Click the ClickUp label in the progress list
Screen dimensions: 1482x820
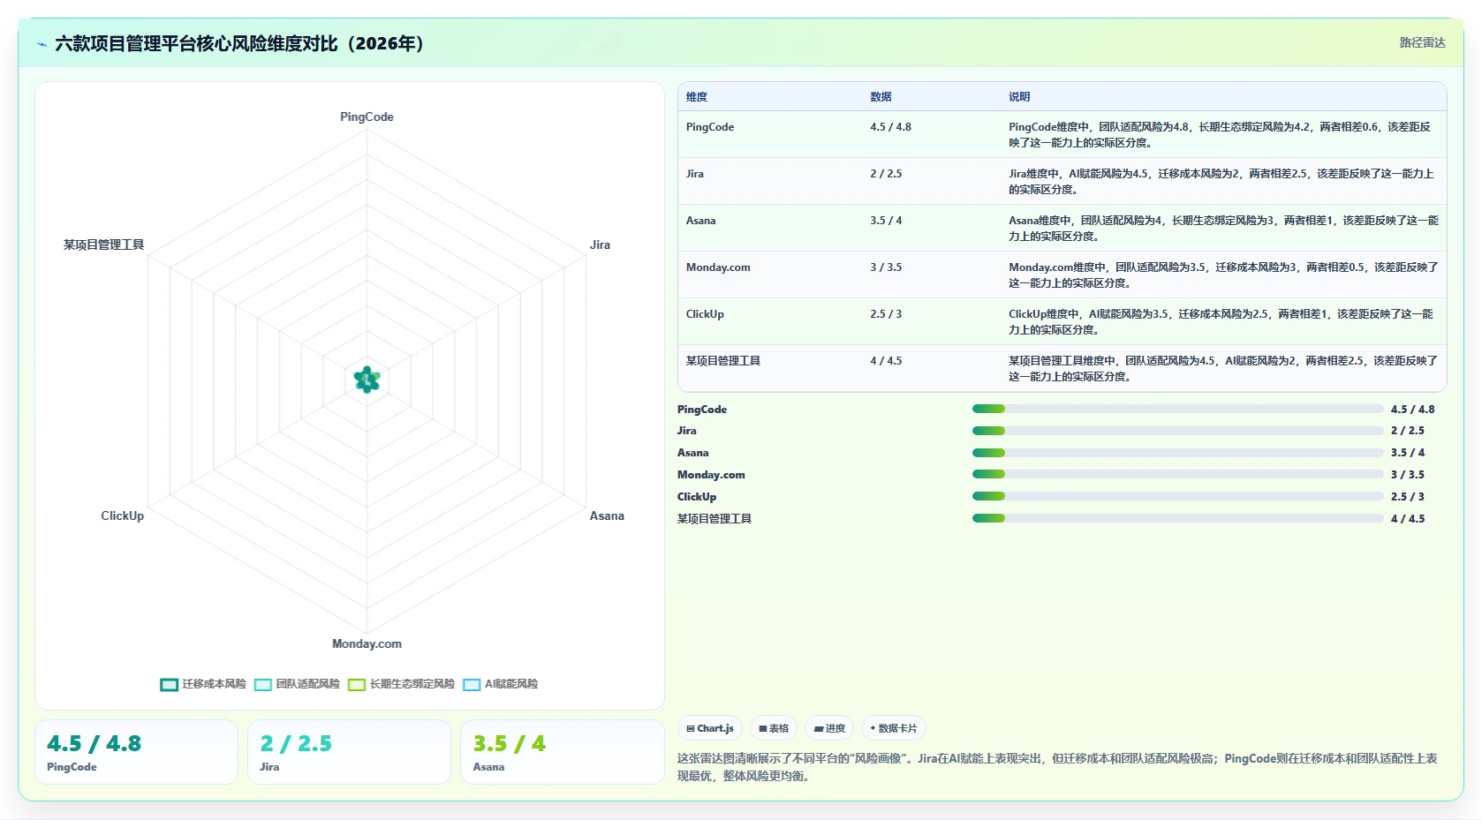click(x=697, y=497)
